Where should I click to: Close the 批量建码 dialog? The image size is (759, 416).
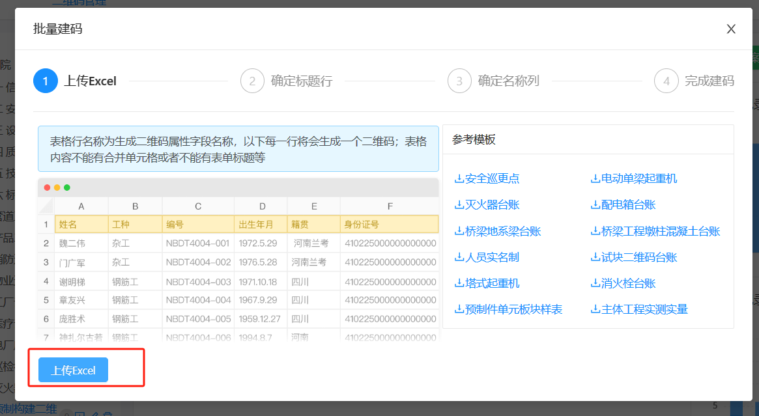731,29
